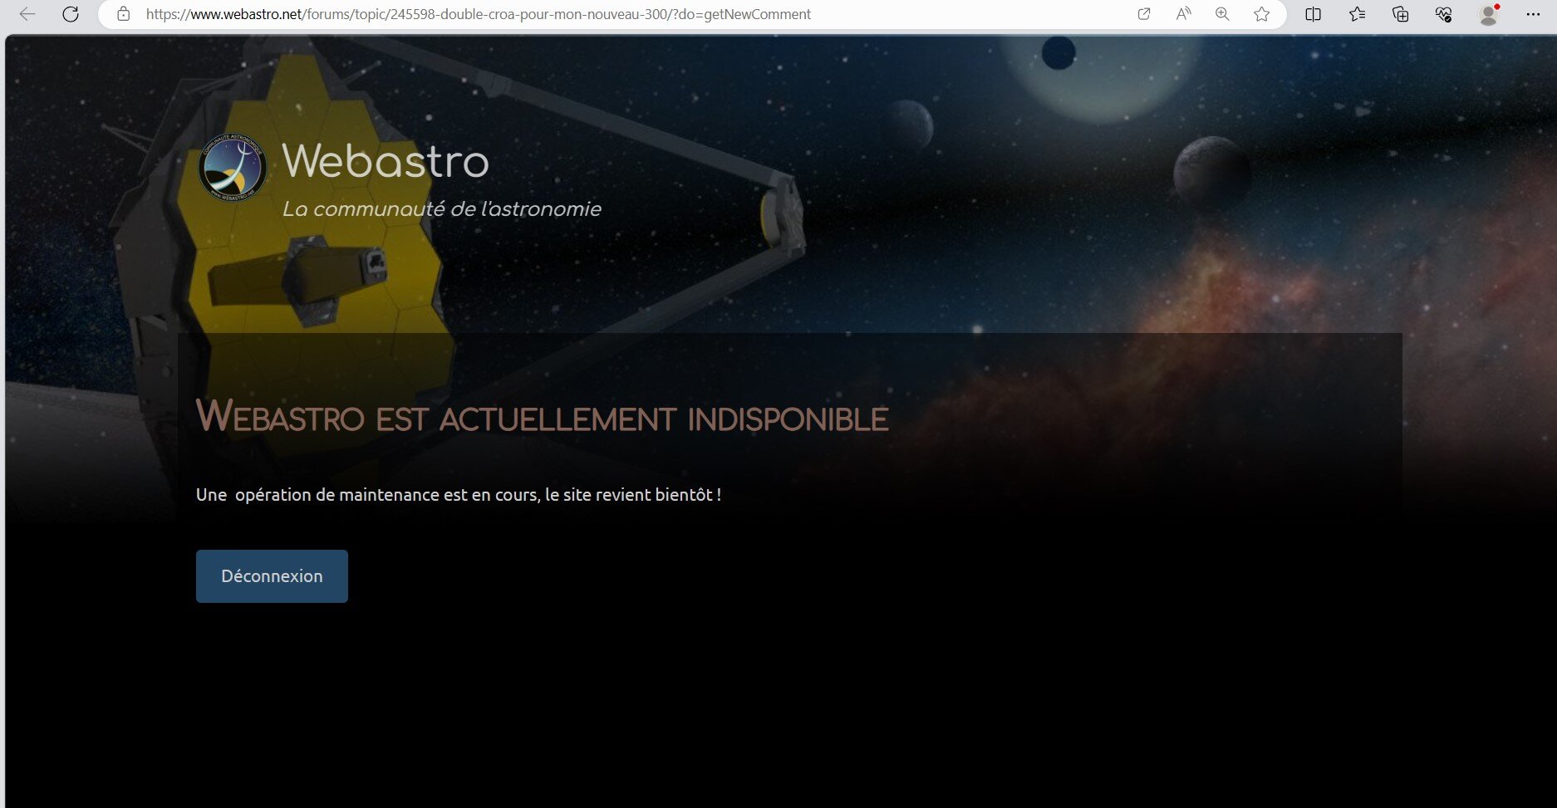Add page to favorites with star icon
This screenshot has height=808, width=1557.
point(1261,14)
